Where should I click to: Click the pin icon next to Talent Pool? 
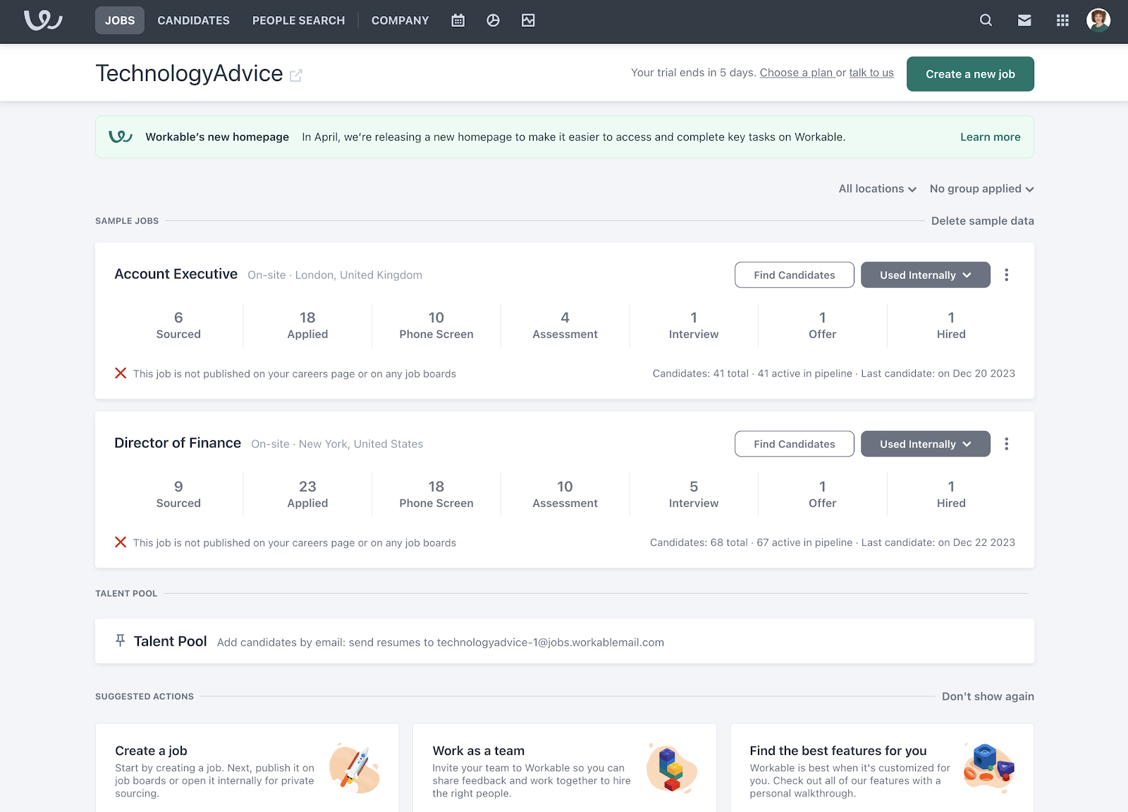(121, 641)
